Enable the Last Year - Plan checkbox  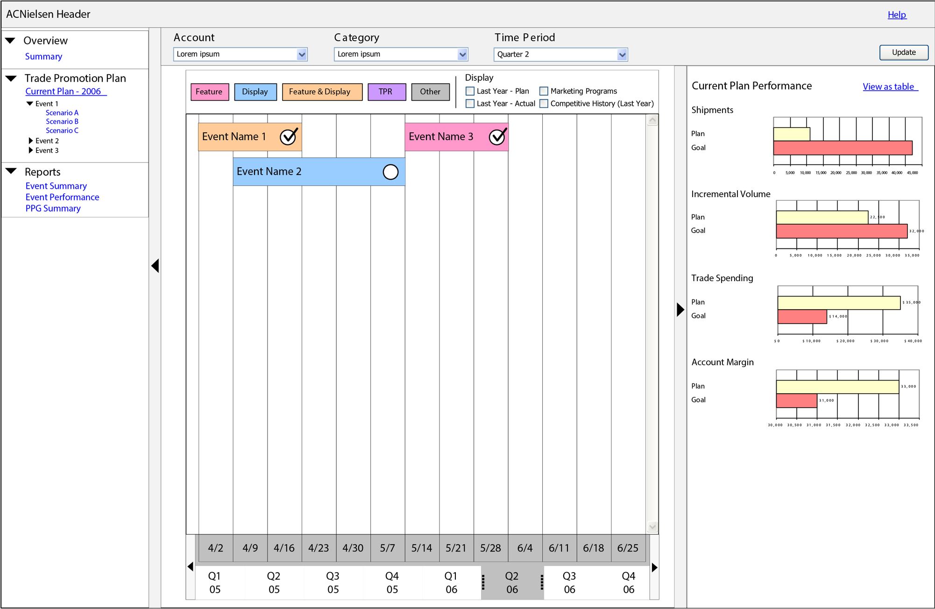click(469, 91)
